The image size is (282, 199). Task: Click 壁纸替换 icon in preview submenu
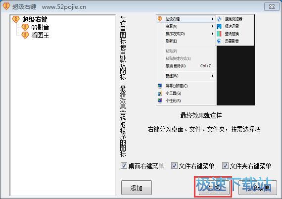pos(219,34)
